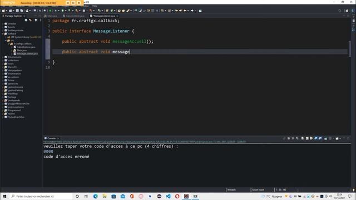Expand the JRE System Library node

[x=6, y=37]
